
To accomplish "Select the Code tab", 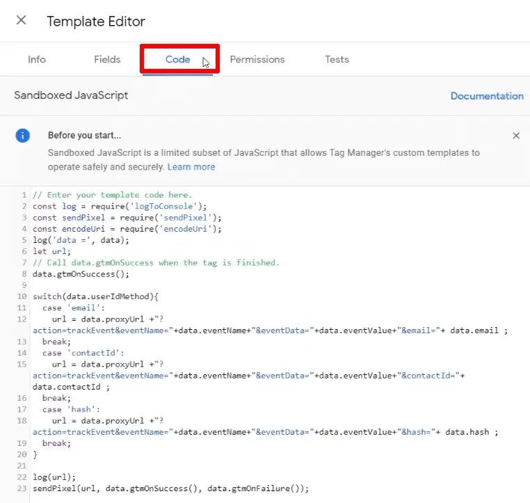I will tap(177, 60).
